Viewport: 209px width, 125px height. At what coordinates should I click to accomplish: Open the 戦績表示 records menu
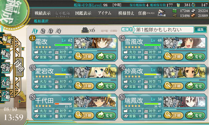coord(43,13)
